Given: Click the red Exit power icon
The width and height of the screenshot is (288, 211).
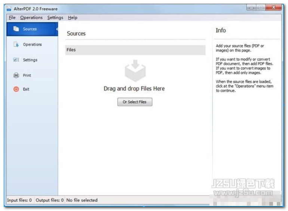Looking at the screenshot, I should (x=16, y=89).
